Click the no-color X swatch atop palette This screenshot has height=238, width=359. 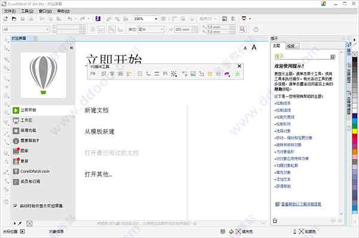point(355,54)
